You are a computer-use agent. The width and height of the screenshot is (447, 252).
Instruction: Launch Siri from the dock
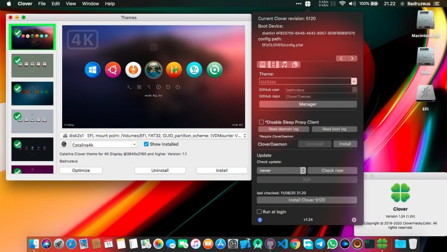[x=46, y=244]
